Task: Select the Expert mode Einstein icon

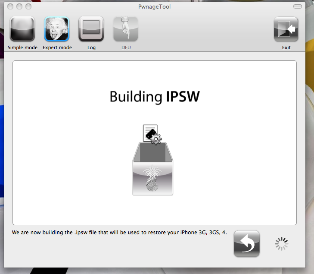Action: click(x=57, y=29)
